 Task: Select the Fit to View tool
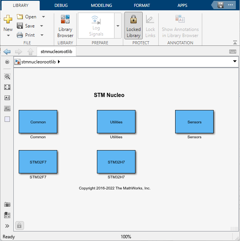click(x=7, y=87)
